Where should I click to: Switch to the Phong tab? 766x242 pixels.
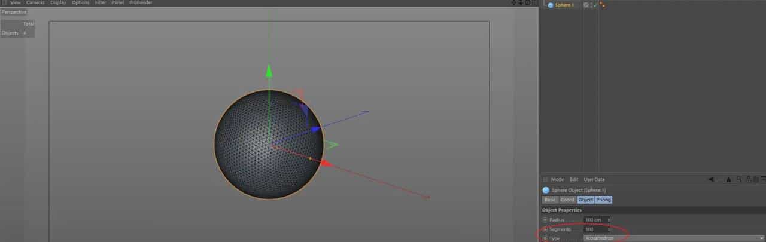(x=603, y=200)
